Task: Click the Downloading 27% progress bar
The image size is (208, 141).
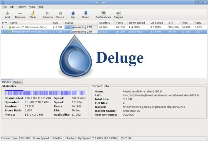Action: tap(81, 27)
